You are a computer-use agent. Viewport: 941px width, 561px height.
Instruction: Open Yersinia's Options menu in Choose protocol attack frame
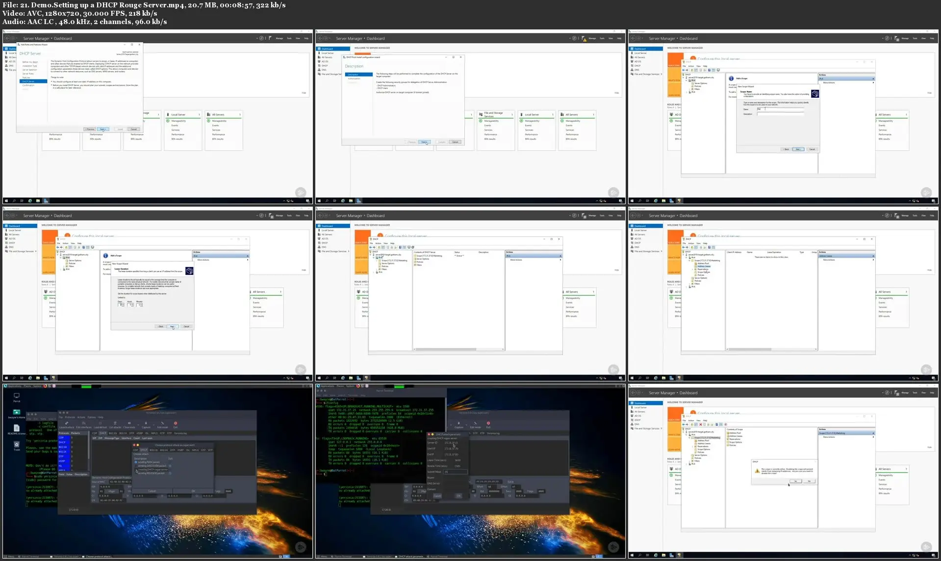92,417
